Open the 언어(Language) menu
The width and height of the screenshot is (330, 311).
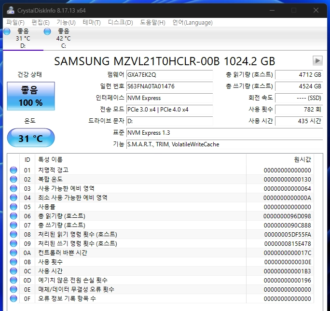tap(192, 22)
